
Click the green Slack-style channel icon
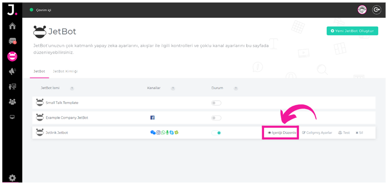(177, 132)
